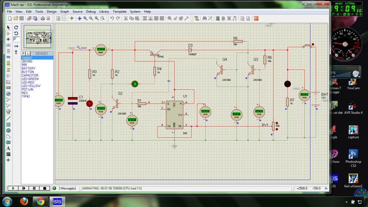Click the red ARES netlist transfer icon
Viewport: 368px width, 207px height.
256,18
